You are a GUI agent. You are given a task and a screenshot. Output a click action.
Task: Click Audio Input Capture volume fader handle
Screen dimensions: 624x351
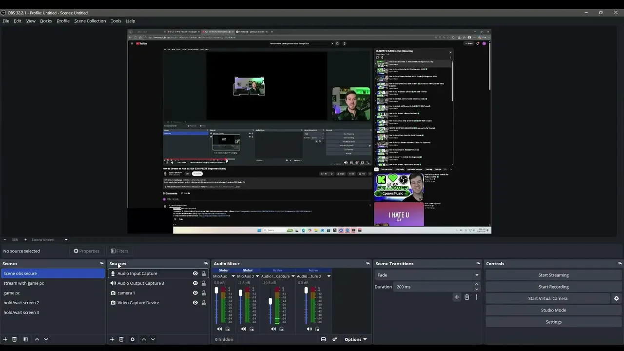(270, 302)
